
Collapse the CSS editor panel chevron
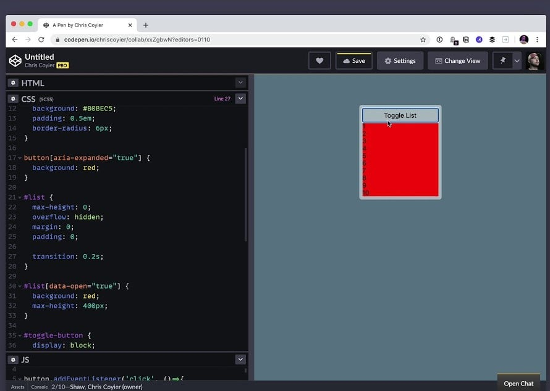click(x=240, y=98)
